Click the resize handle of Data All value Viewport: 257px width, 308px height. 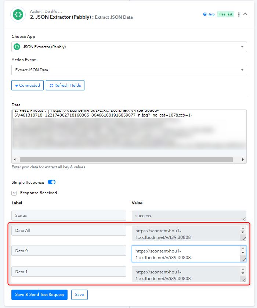[x=244, y=239]
